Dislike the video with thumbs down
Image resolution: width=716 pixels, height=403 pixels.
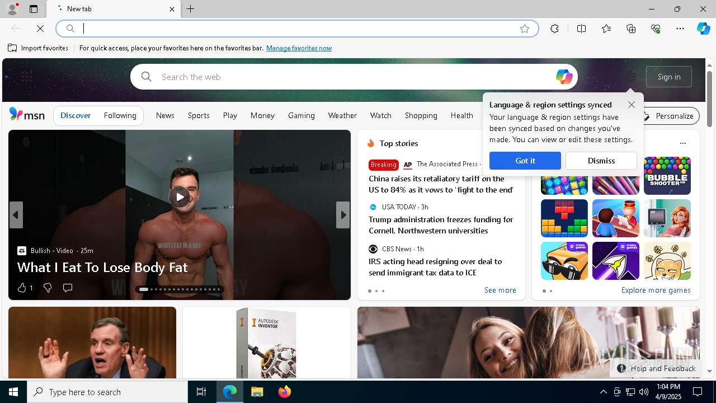pyautogui.click(x=48, y=288)
